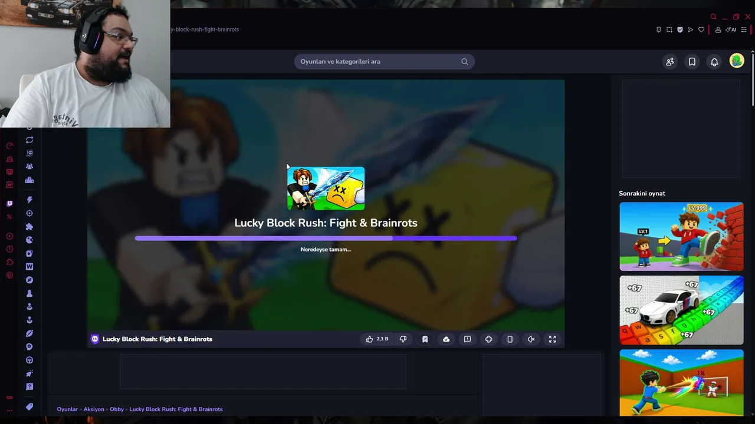
Task: Open the tag icon at the sidebar bottom
Action: [29, 406]
